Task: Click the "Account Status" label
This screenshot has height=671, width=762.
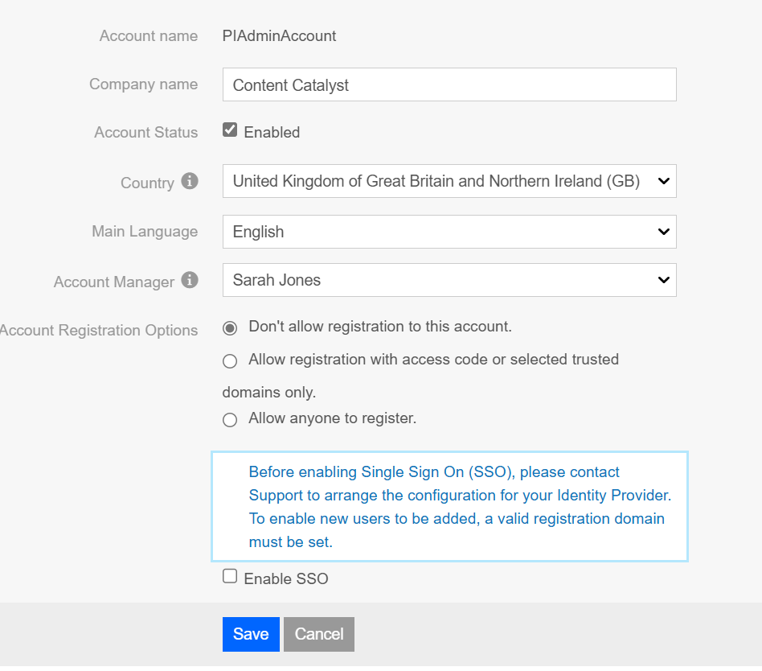Action: click(145, 133)
